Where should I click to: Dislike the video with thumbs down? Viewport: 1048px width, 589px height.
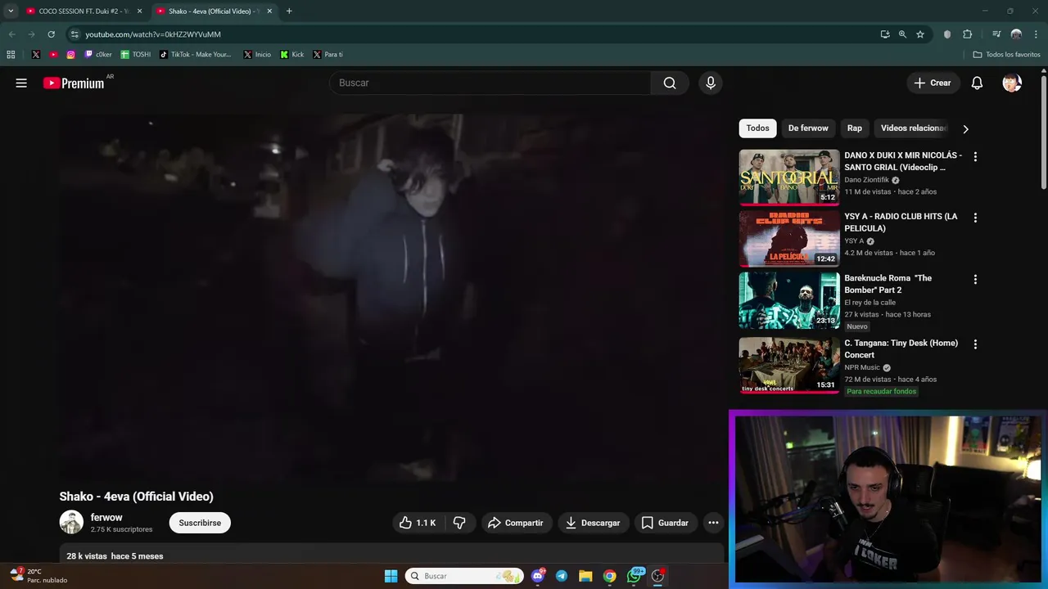click(x=459, y=523)
